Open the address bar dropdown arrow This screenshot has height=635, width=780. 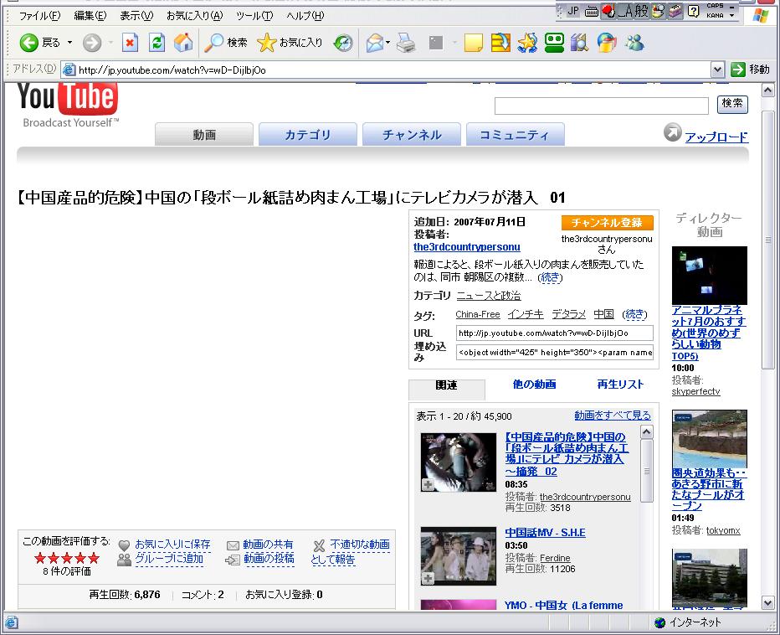[x=717, y=70]
